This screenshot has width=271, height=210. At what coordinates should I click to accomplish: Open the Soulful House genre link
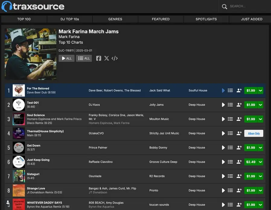pos(198,91)
